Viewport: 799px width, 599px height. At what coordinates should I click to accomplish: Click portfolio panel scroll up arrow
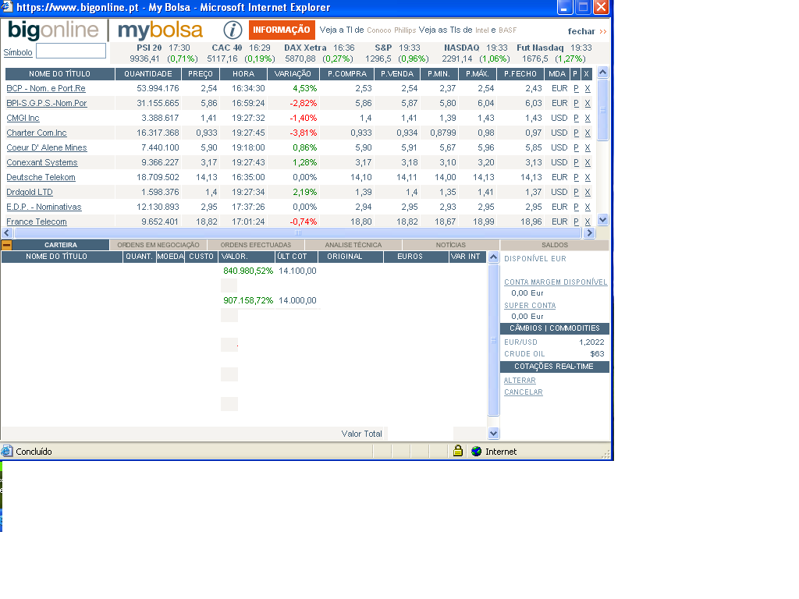point(493,257)
